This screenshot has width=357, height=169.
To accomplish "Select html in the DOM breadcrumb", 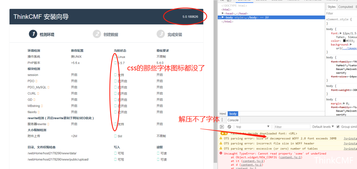I will 223,114.
